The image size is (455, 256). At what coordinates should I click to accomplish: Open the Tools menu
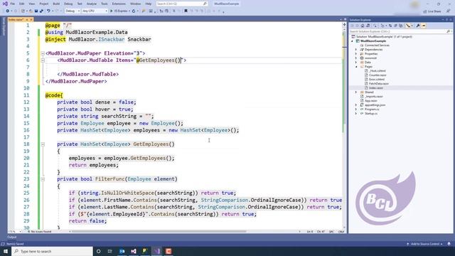point(105,4)
